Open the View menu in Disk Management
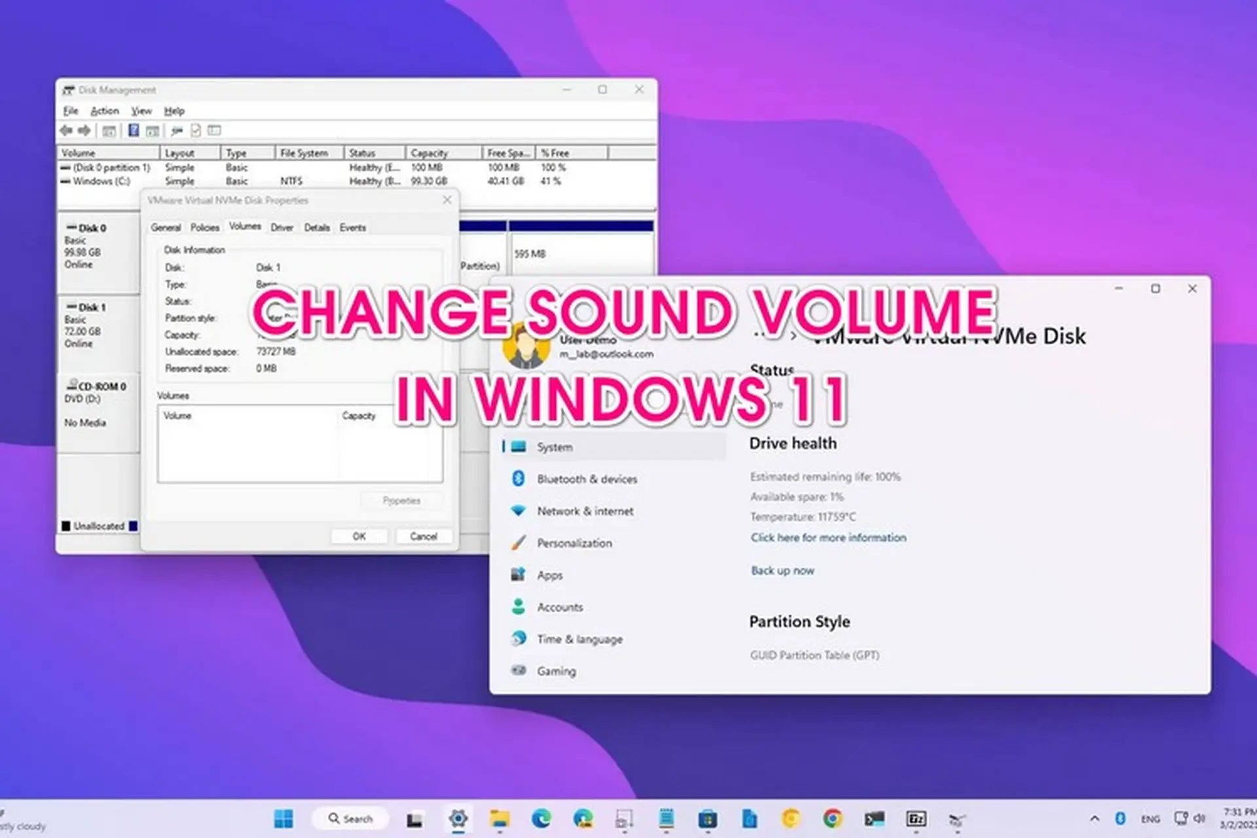Image resolution: width=1257 pixels, height=838 pixels. coord(141,111)
